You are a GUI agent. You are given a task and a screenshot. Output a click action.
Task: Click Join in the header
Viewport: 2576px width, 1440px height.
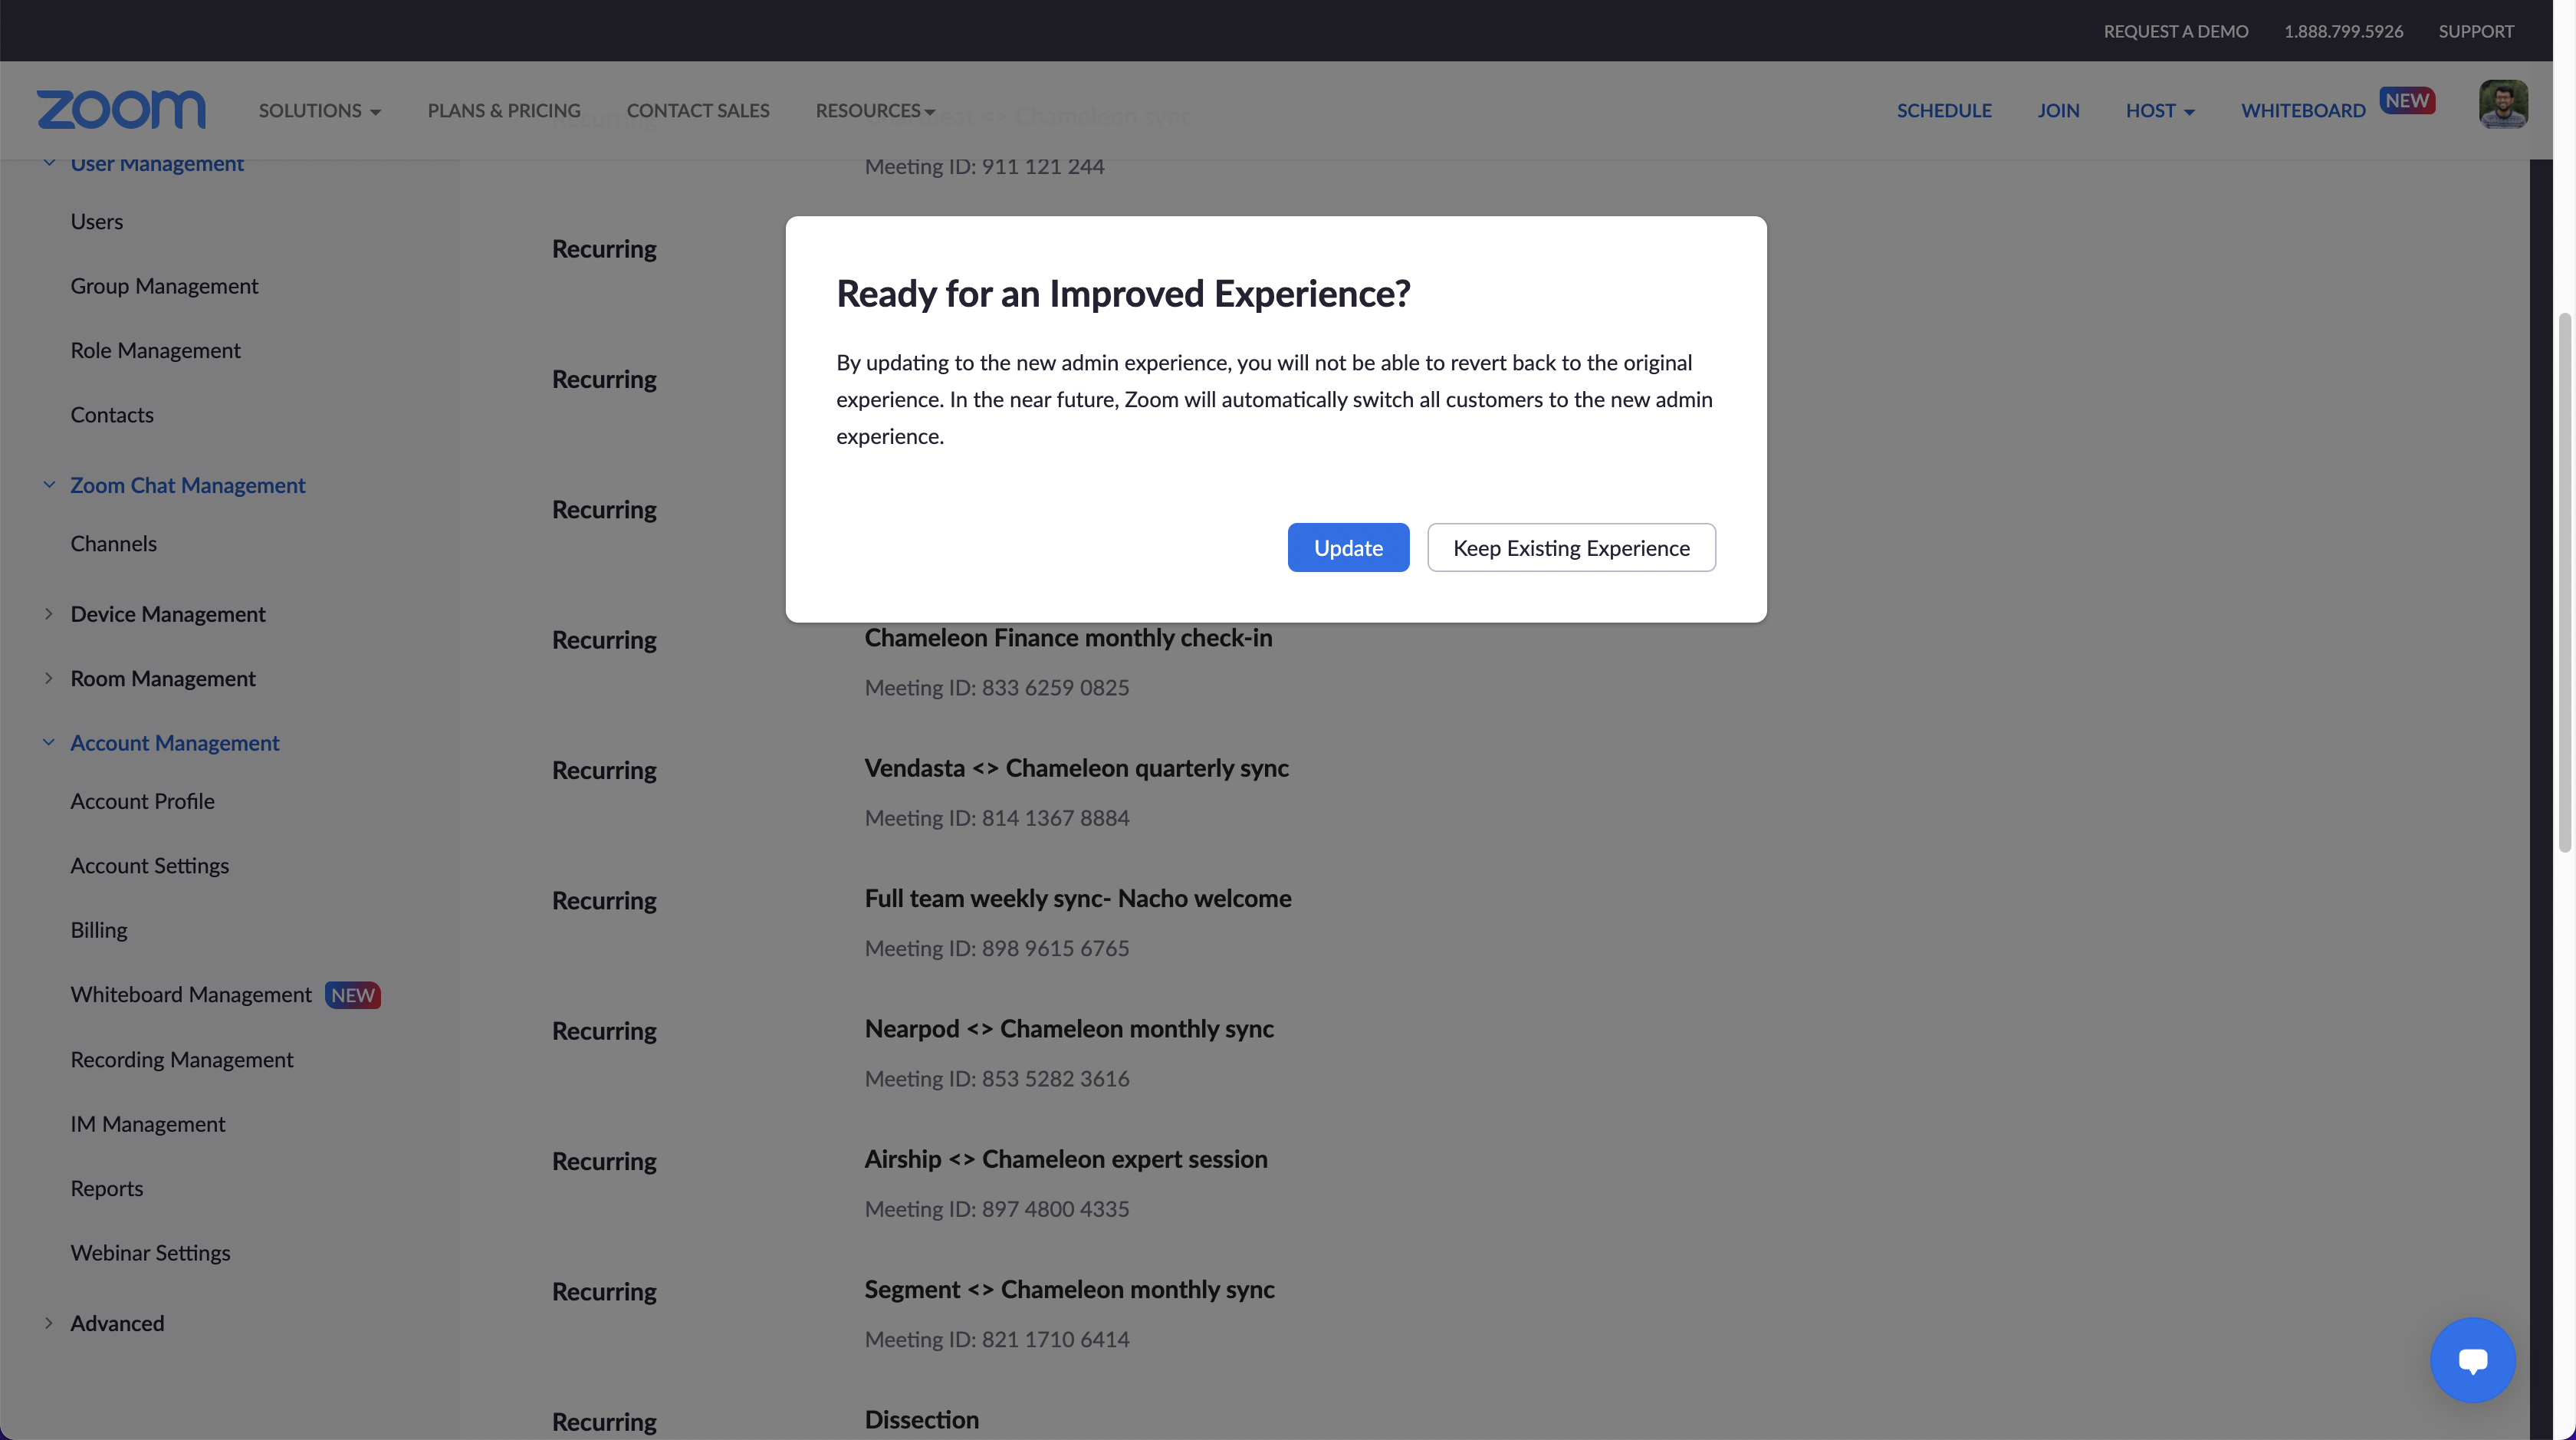coord(2058,110)
